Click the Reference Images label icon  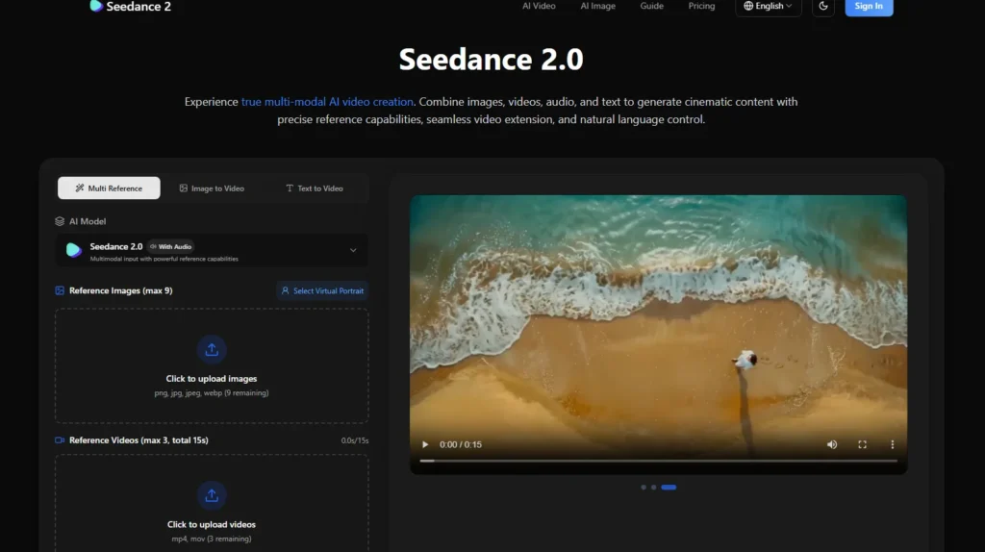click(60, 290)
